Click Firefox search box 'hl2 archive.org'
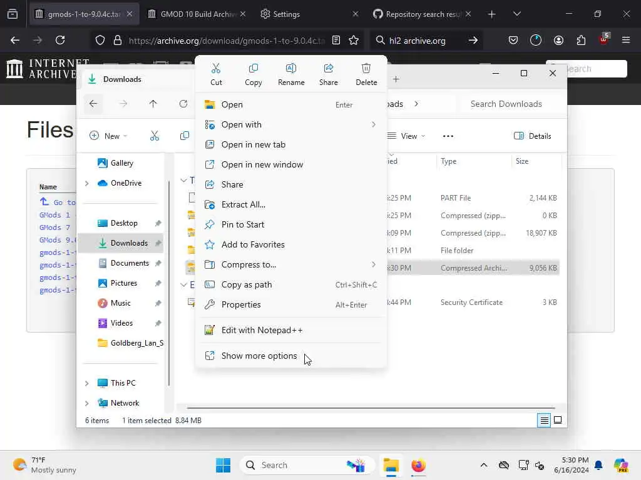 [426, 41]
